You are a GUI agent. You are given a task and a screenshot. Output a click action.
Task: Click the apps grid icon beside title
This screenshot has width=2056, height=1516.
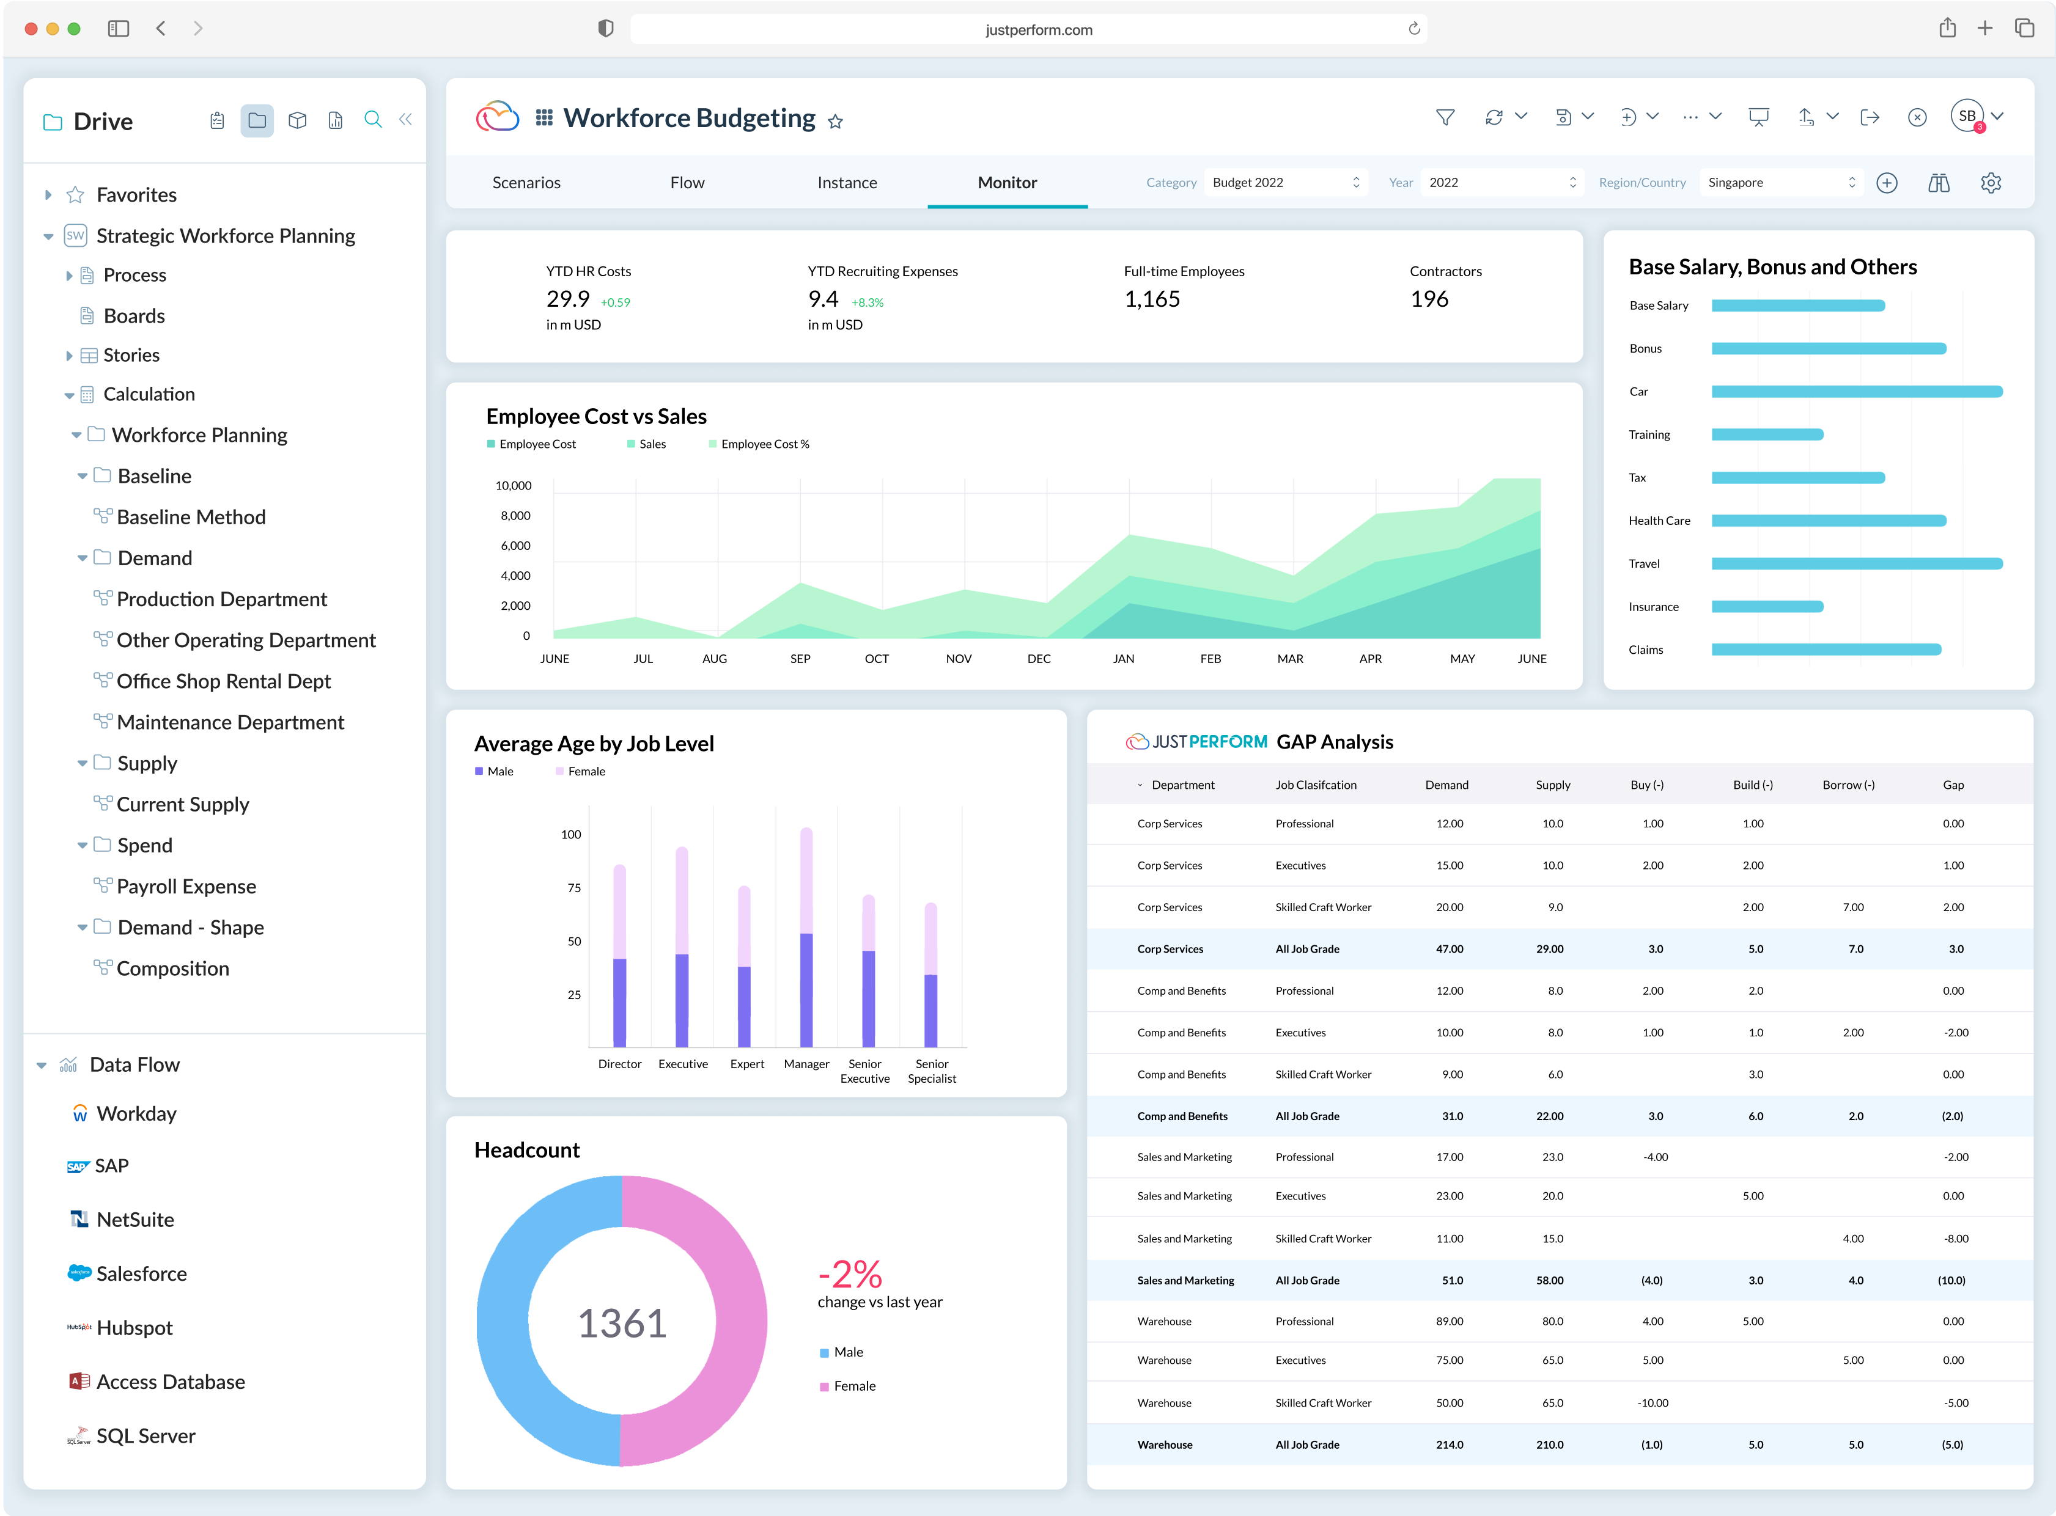(543, 119)
